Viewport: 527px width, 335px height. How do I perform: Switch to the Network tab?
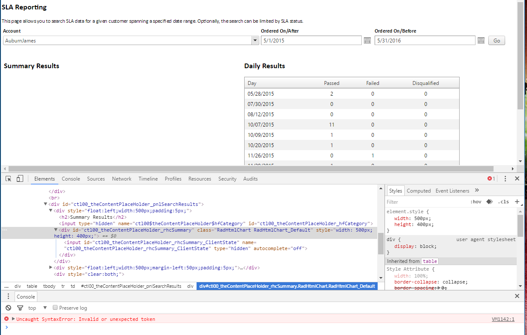click(x=121, y=179)
